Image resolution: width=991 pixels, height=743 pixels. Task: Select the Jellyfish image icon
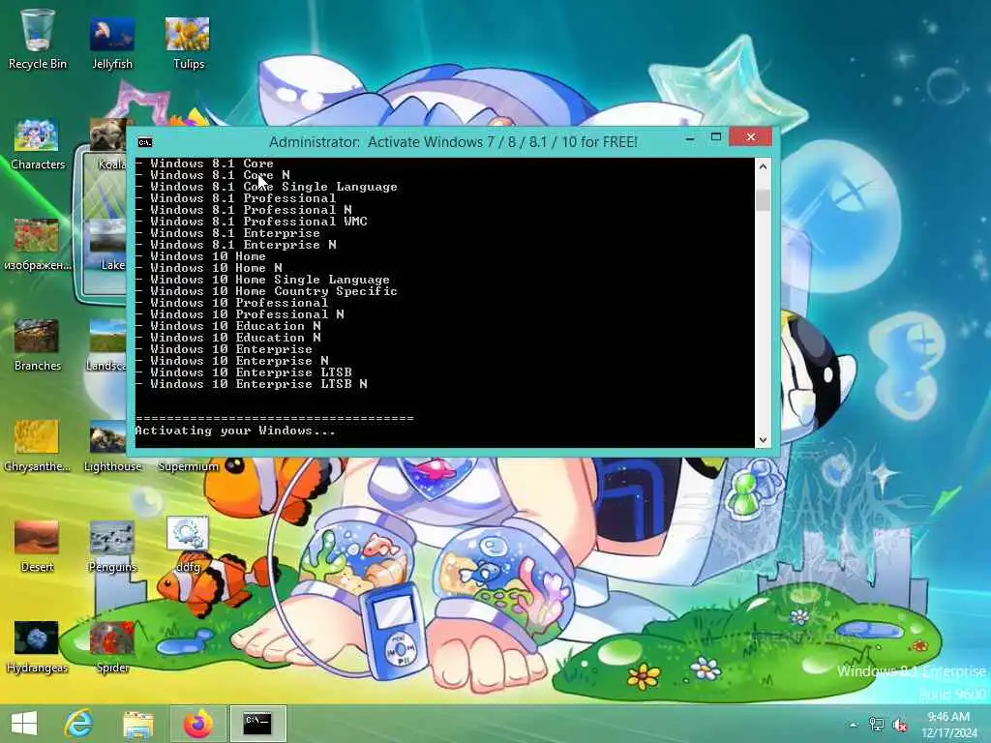coord(112,42)
